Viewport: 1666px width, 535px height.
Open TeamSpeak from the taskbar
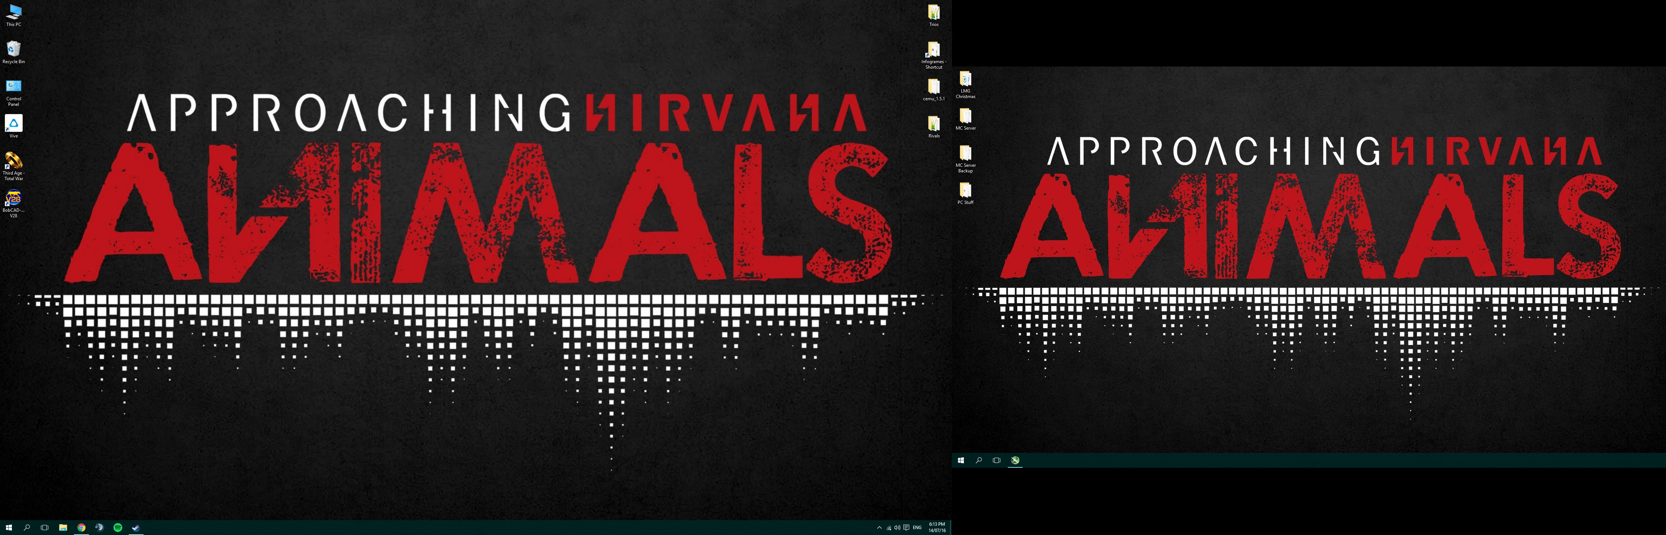(100, 528)
